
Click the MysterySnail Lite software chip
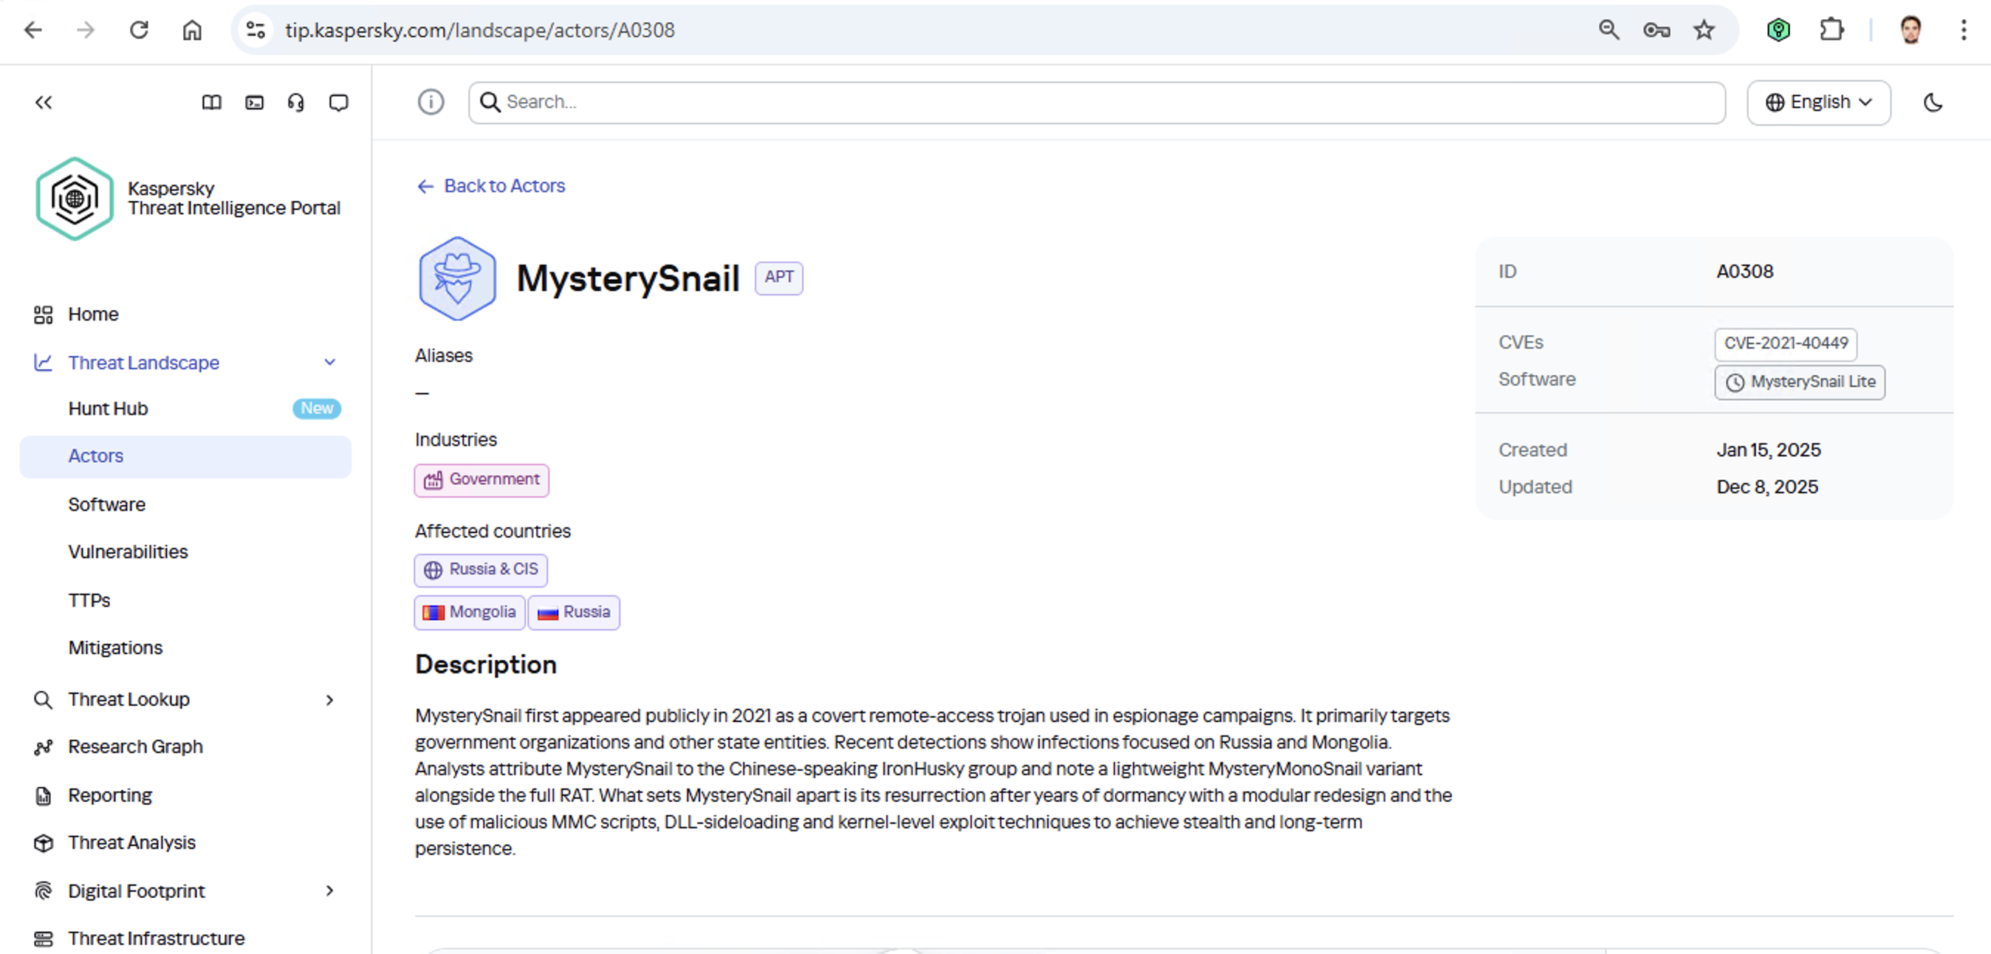(x=1799, y=382)
